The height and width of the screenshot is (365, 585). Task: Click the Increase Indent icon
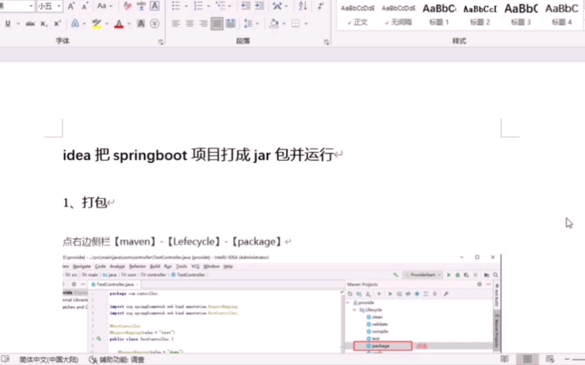259,6
